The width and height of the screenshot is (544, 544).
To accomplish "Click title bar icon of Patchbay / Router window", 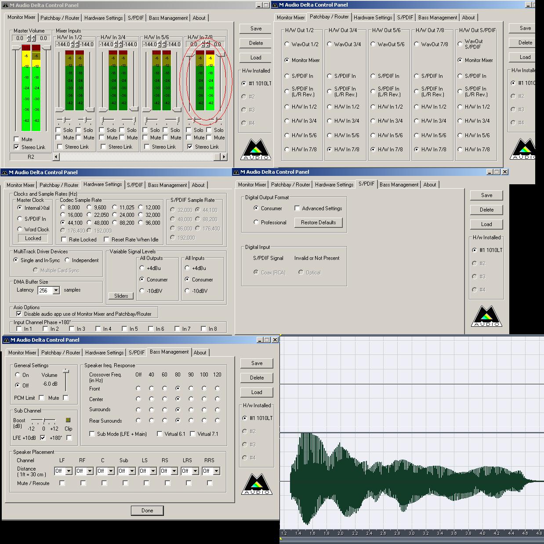I will (275, 5).
